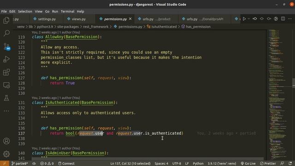Select Python interpreter 3.9.12 venv
The width and height of the screenshot is (295, 166).
pyautogui.click(x=222, y=163)
